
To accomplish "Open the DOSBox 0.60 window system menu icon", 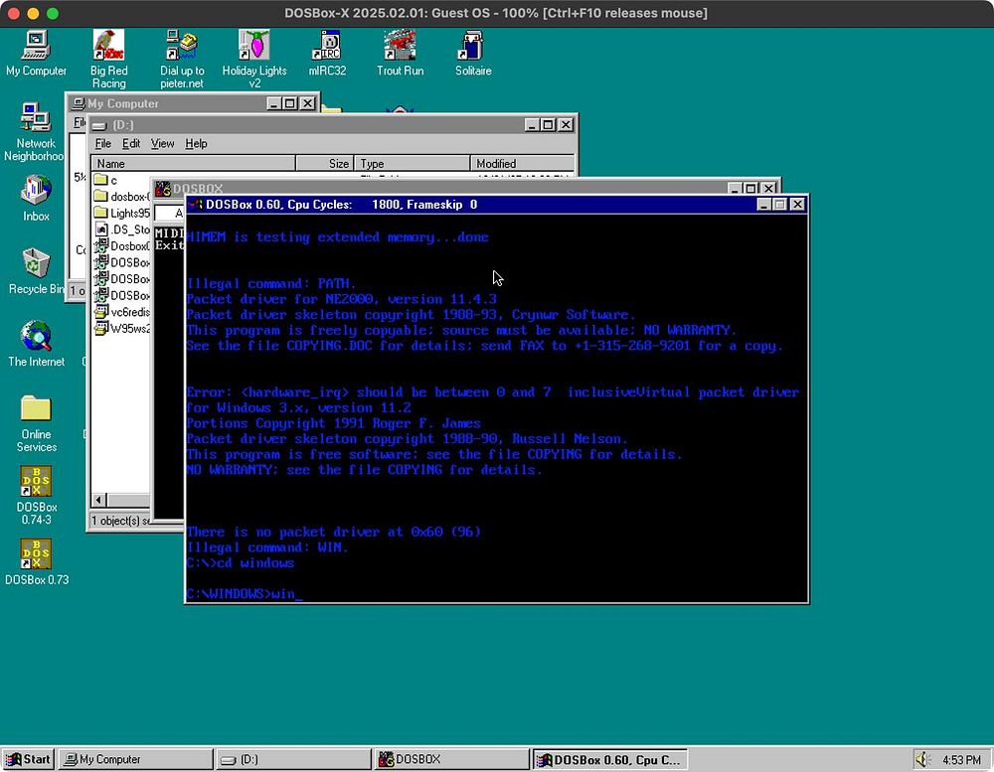I will point(195,205).
